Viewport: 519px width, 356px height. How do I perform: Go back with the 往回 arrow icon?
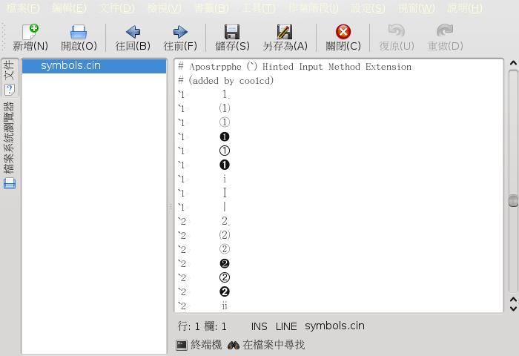point(133,32)
